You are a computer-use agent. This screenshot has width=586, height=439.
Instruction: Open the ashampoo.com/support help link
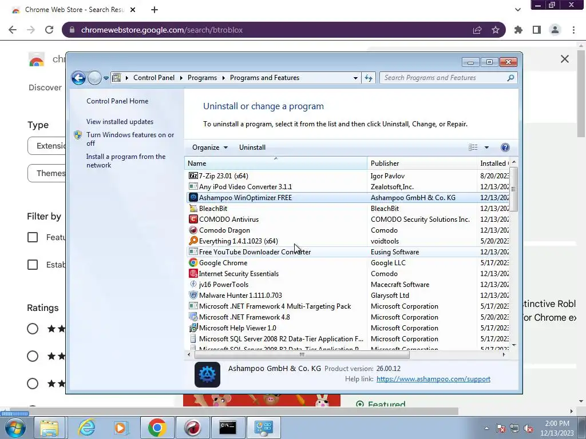point(434,379)
